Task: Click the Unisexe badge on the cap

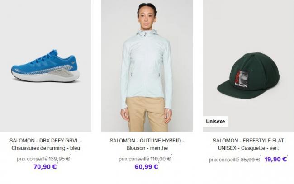Action: 215,122
